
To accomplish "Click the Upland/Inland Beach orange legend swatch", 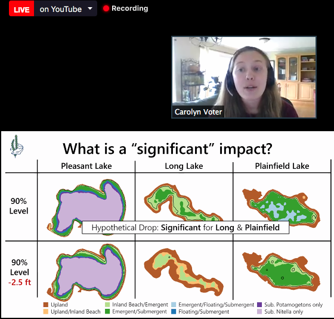I will pyautogui.click(x=46, y=311).
